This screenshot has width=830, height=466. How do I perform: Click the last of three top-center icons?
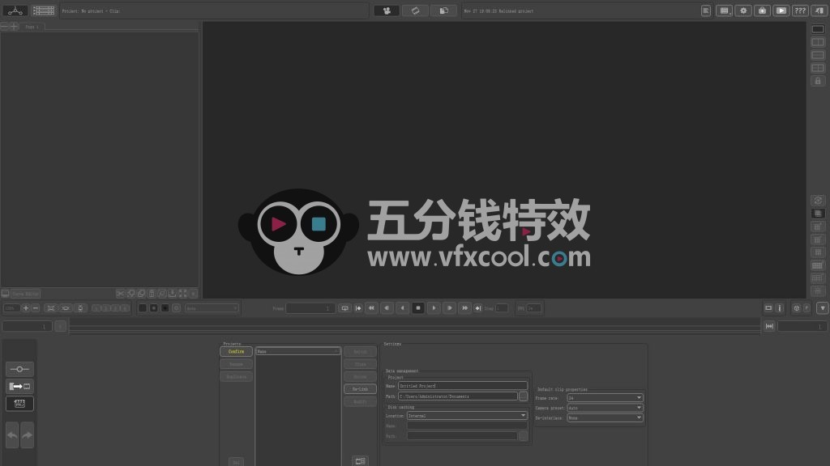coord(443,11)
